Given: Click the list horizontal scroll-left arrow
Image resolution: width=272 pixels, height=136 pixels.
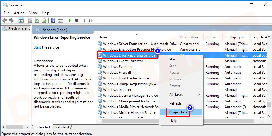Looking at the screenshot, I should [99, 121].
